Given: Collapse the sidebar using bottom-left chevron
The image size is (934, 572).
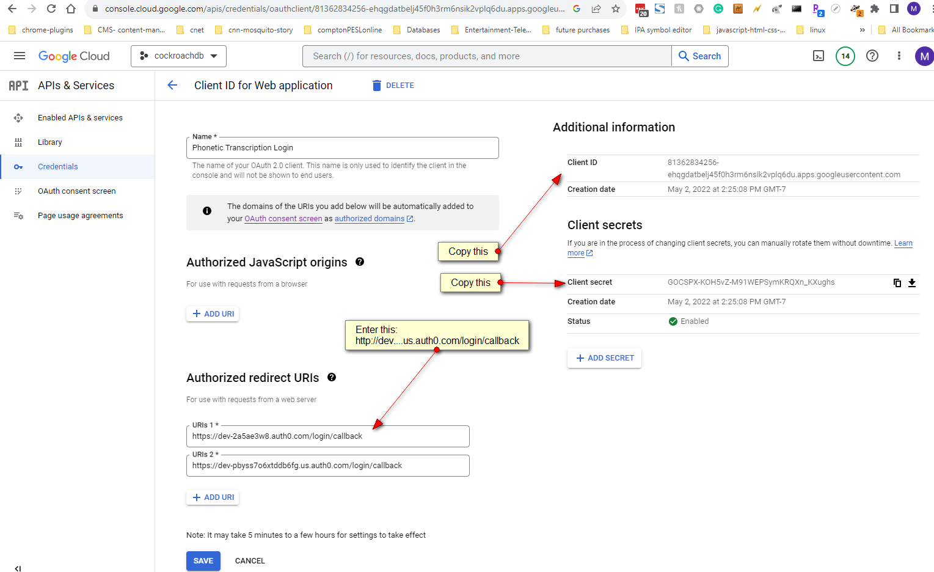Looking at the screenshot, I should [18, 568].
